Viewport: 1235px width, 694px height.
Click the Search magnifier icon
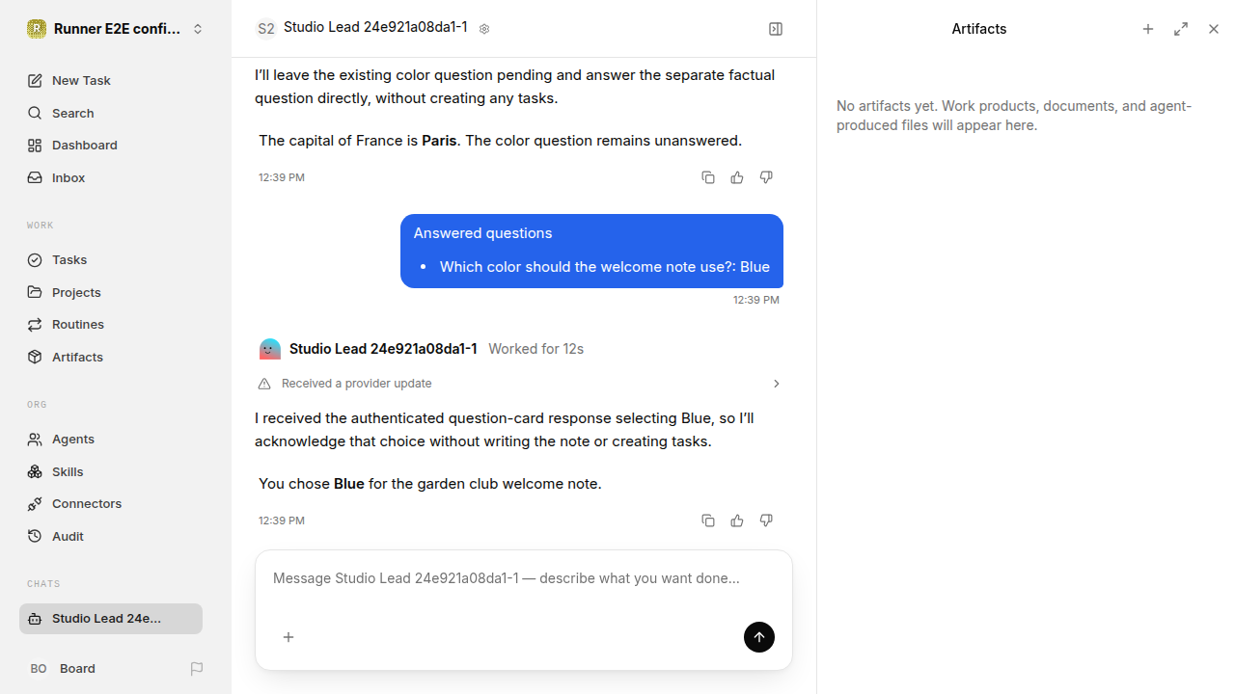tap(35, 113)
